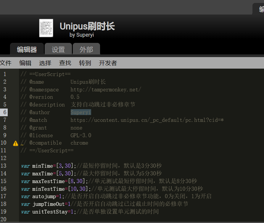Click the Unipus script thumbnail icon

(x=46, y=28)
